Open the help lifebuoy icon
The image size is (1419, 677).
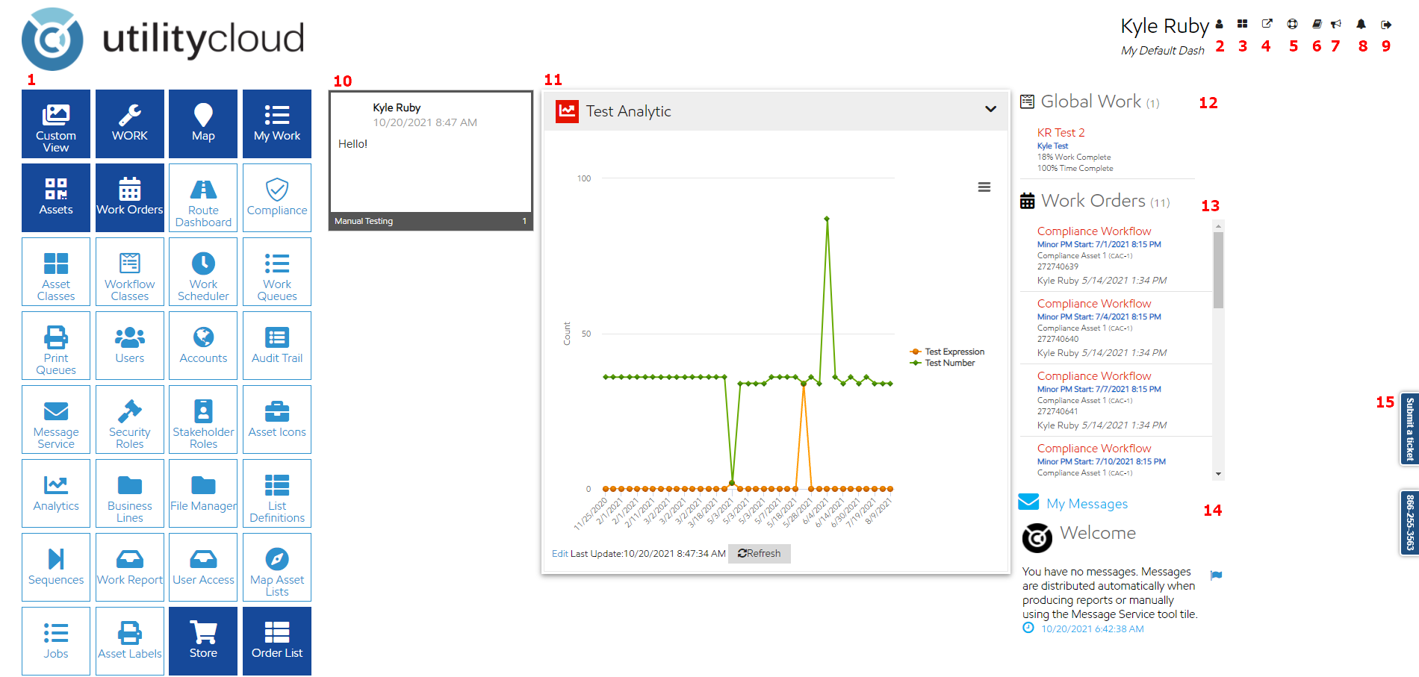1292,24
